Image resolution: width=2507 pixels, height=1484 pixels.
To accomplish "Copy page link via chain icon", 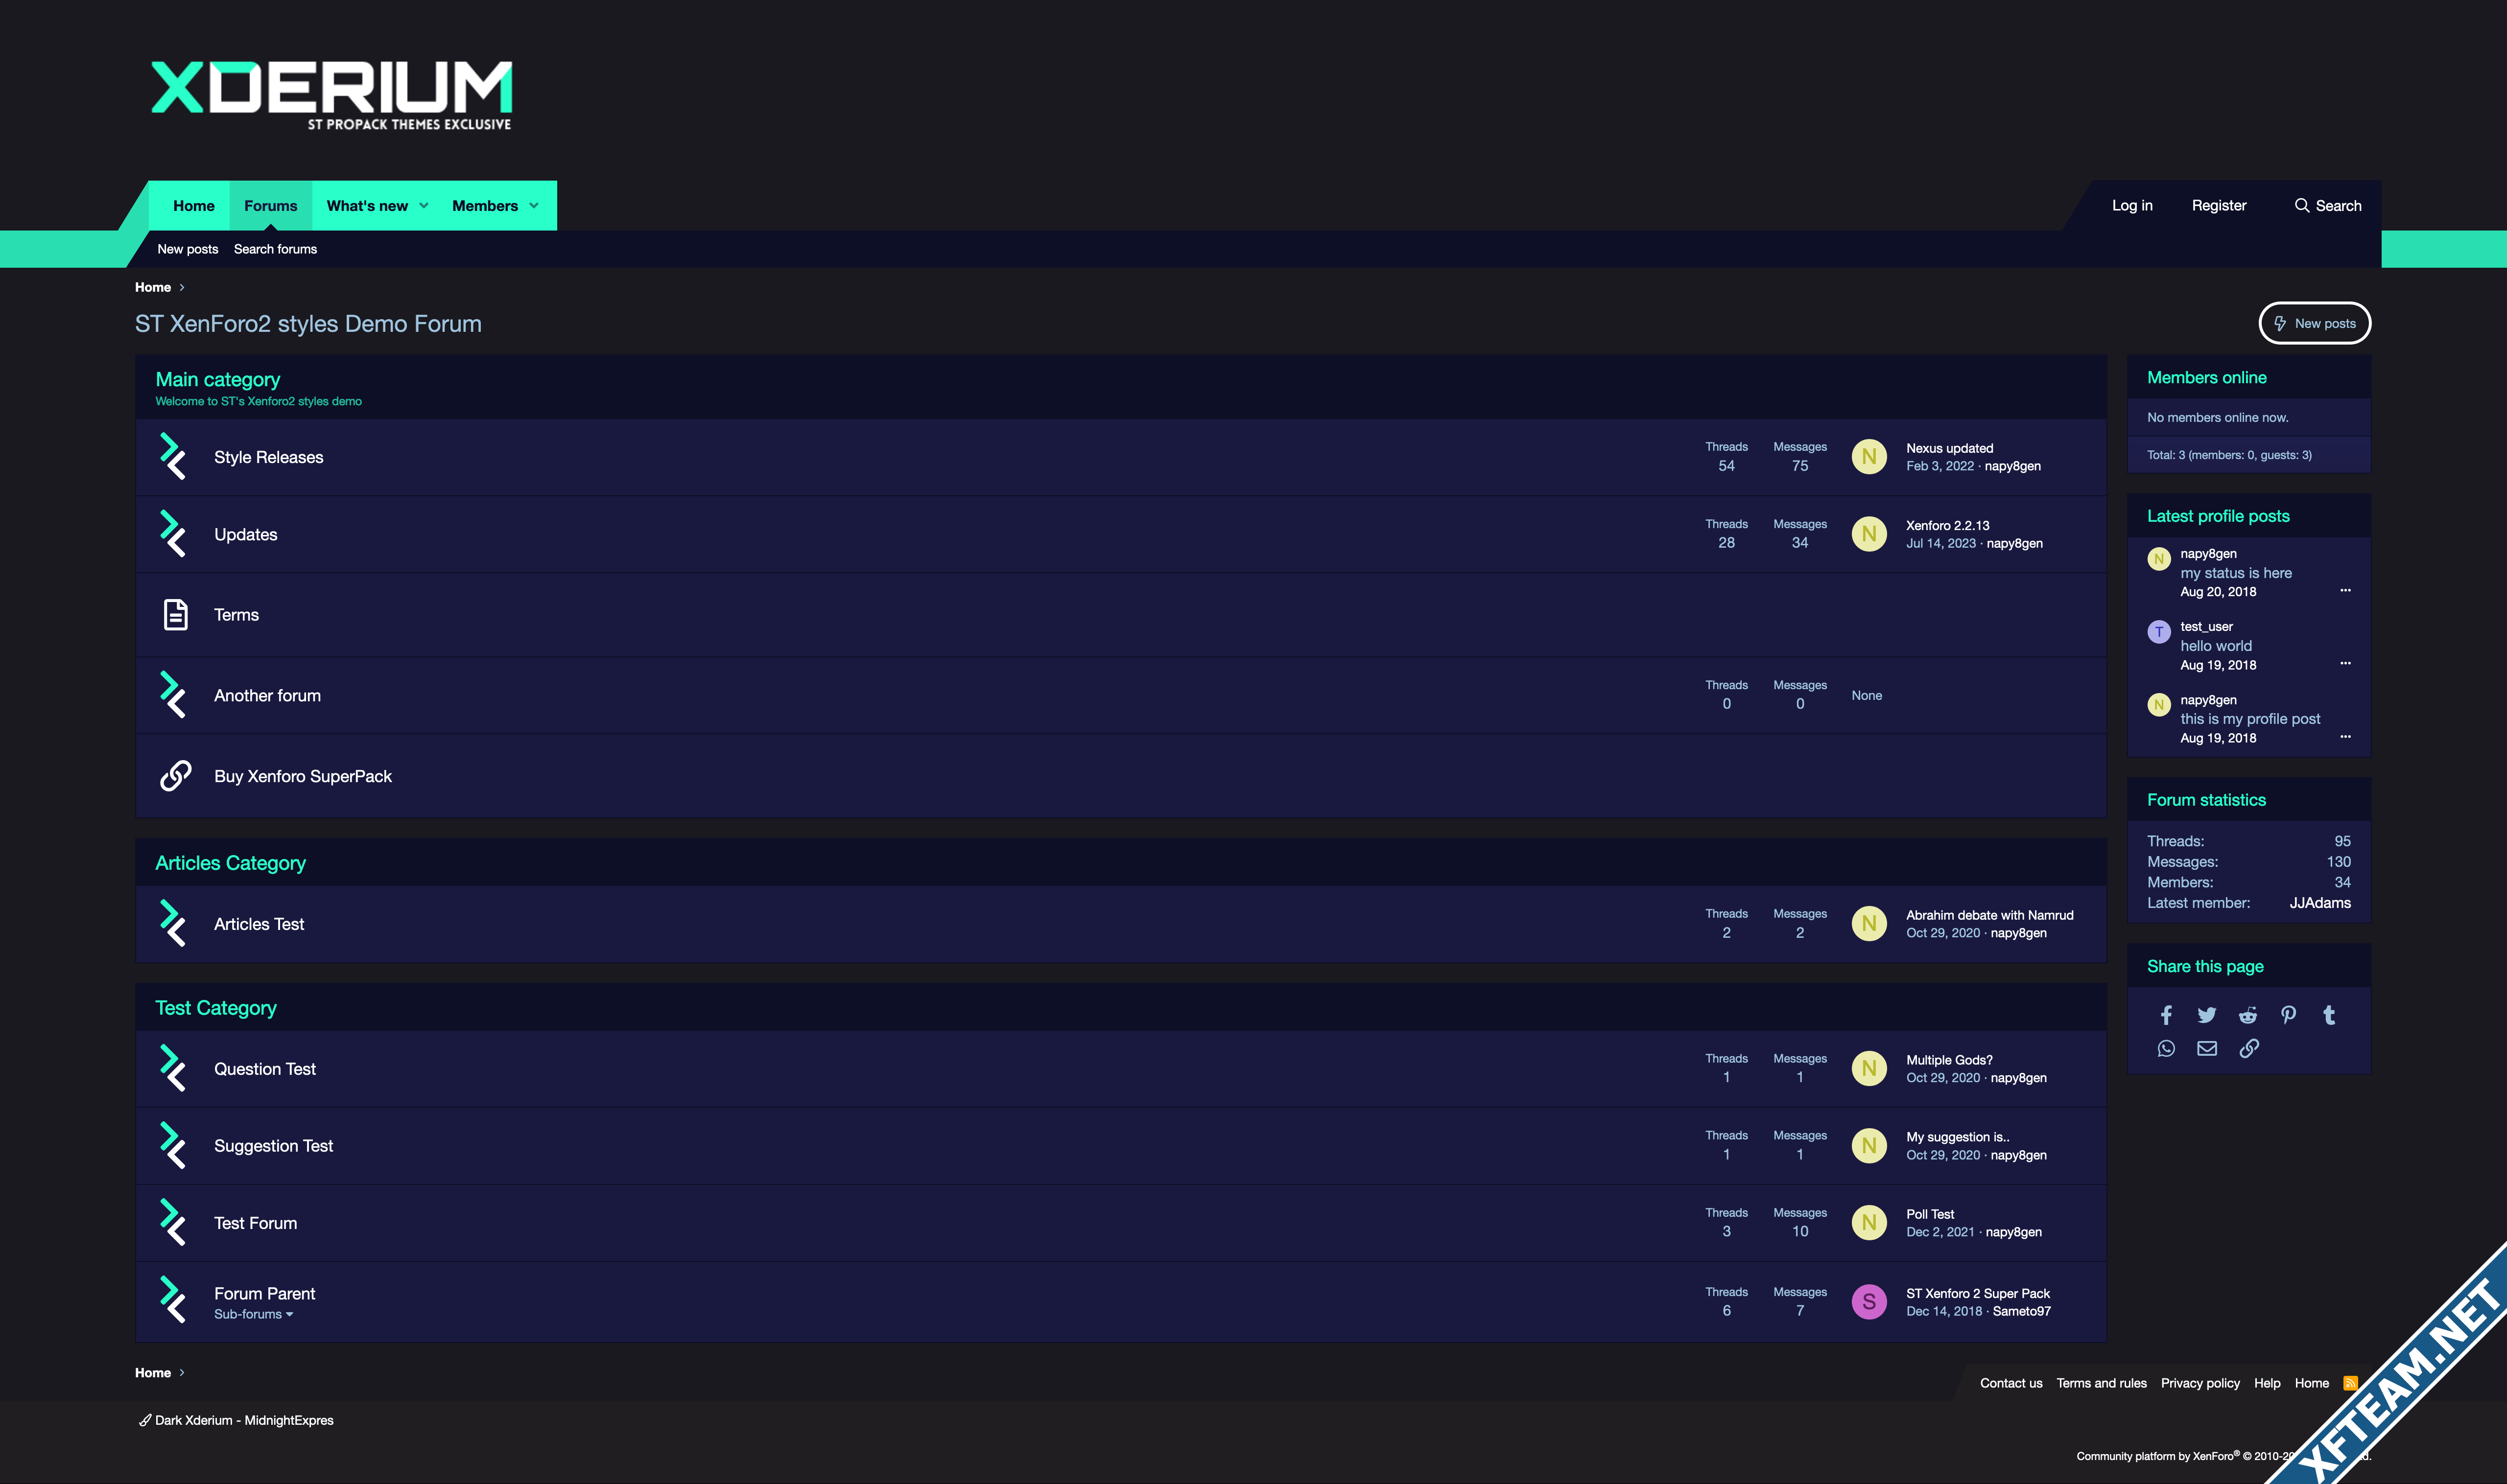I will click(x=2248, y=1048).
